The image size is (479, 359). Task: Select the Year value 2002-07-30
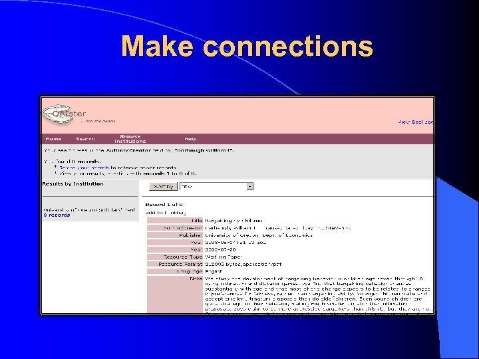[220, 250]
